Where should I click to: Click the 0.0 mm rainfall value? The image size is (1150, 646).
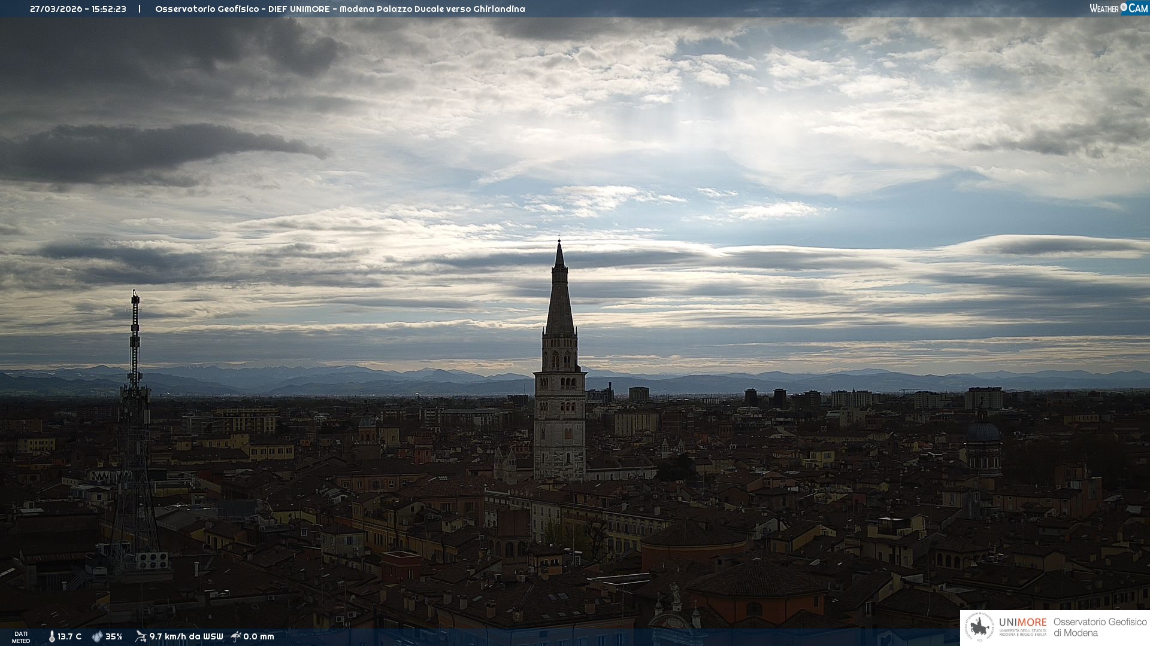coord(259,636)
